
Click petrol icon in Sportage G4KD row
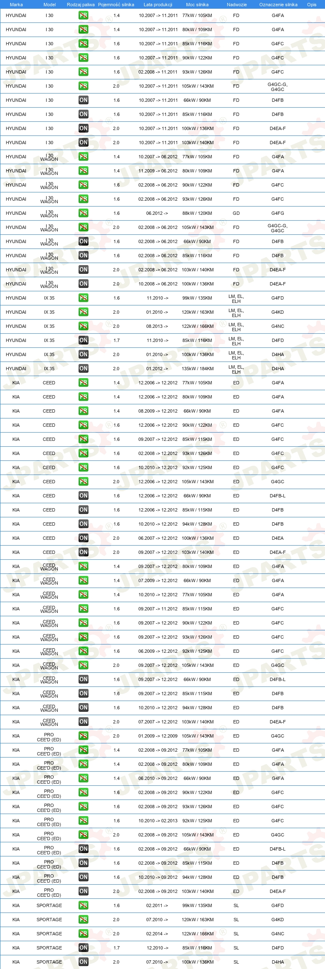pos(83,920)
